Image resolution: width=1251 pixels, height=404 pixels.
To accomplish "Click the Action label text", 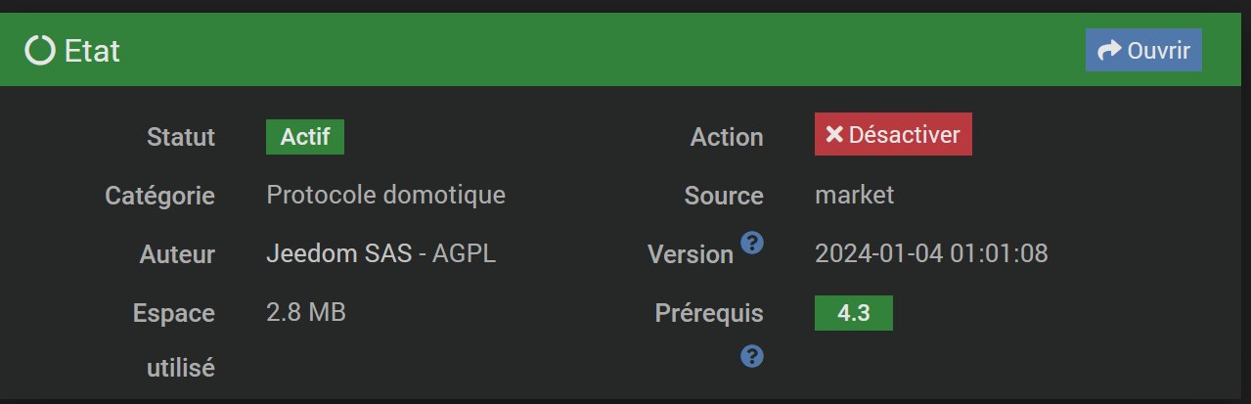I will (727, 137).
